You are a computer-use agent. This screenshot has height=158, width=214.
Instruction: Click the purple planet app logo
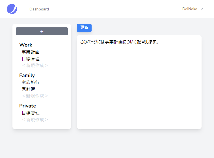[12, 9]
